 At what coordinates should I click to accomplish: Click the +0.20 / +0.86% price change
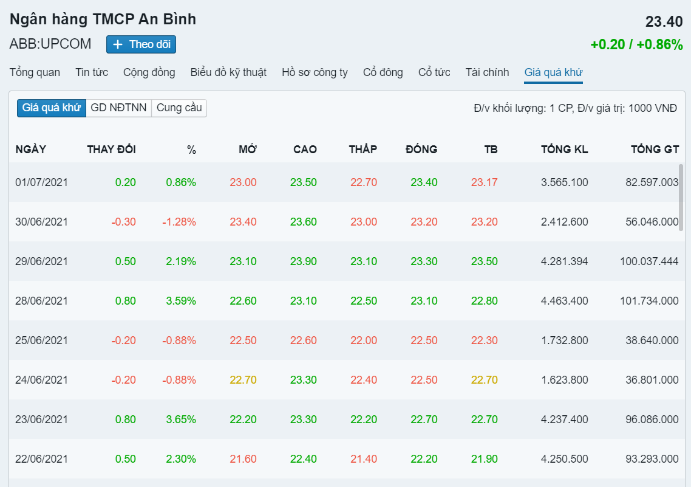636,44
